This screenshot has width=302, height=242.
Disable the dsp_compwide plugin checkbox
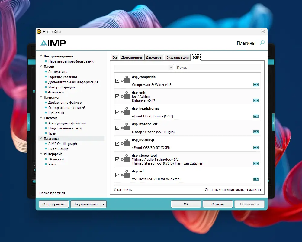pos(117,81)
